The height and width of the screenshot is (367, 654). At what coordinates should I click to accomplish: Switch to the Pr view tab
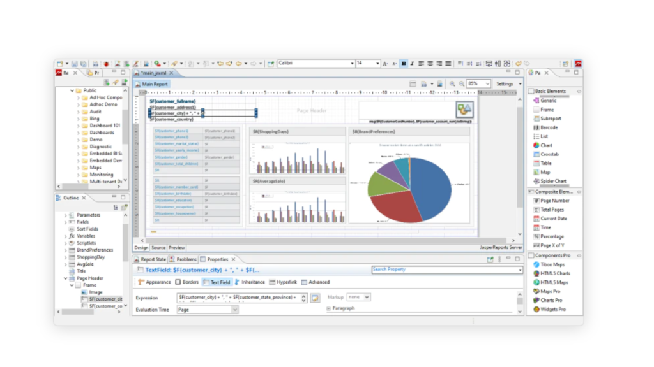(x=93, y=73)
